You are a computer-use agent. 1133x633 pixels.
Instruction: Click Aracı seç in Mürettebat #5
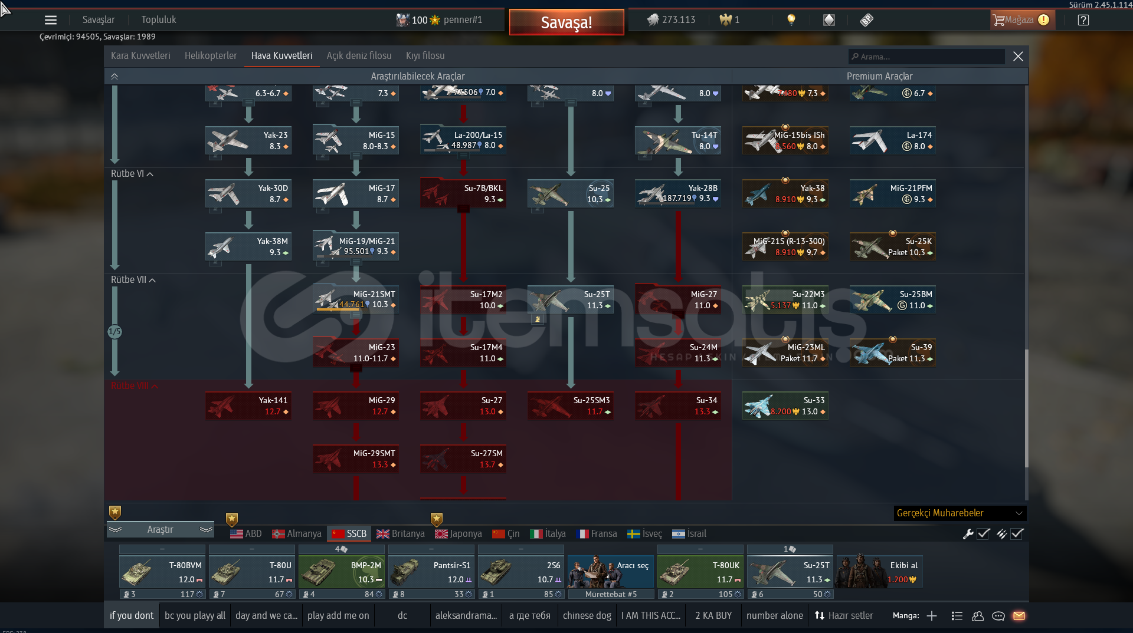pyautogui.click(x=611, y=572)
